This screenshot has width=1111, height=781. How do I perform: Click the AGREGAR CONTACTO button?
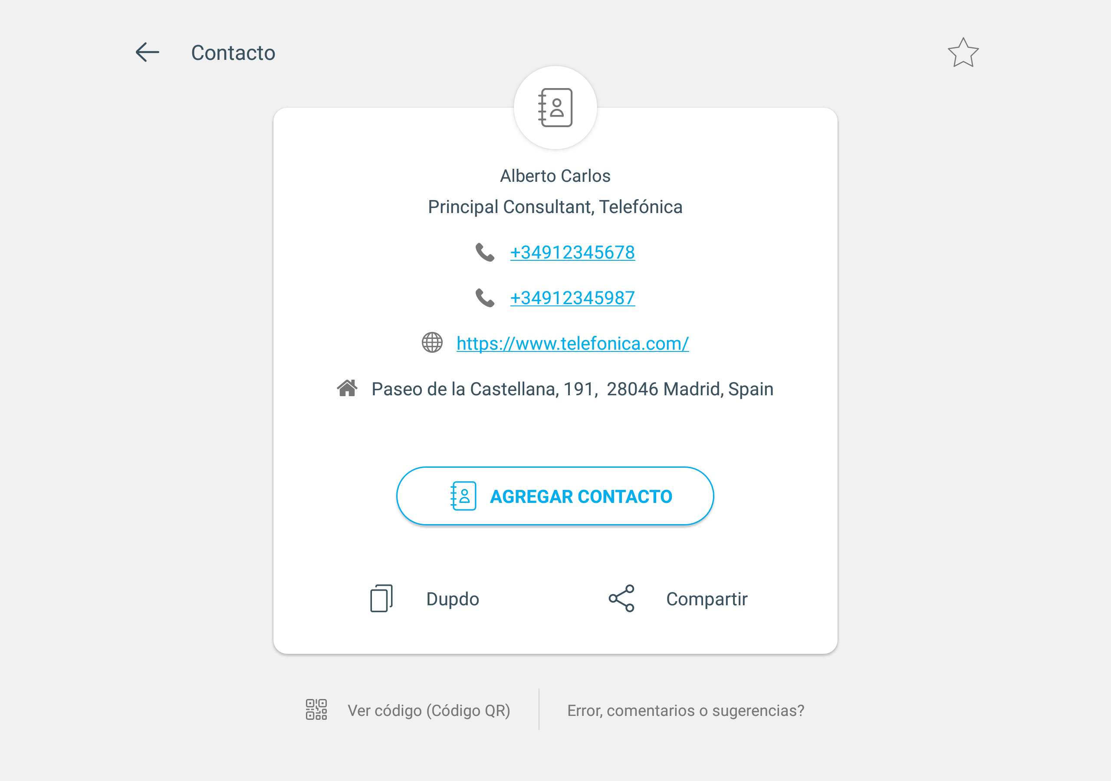(555, 496)
